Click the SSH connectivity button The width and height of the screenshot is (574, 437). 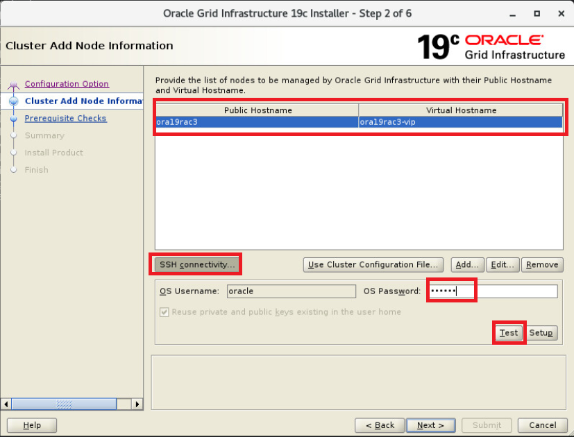click(197, 264)
